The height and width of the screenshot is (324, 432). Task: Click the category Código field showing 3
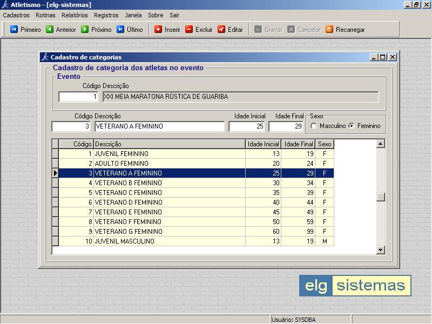(x=71, y=126)
